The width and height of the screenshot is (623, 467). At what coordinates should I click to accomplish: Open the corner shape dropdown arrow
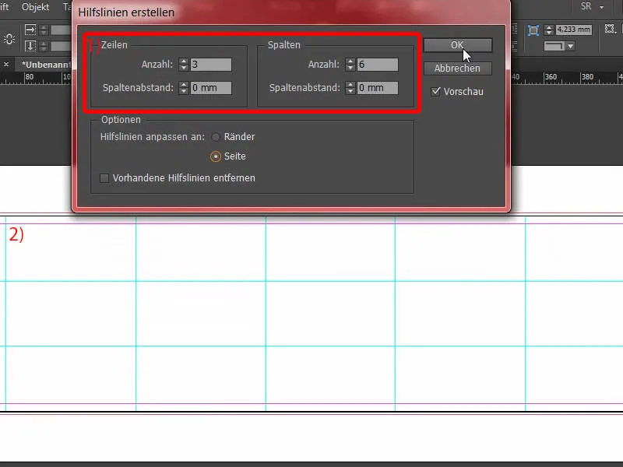[x=571, y=47]
